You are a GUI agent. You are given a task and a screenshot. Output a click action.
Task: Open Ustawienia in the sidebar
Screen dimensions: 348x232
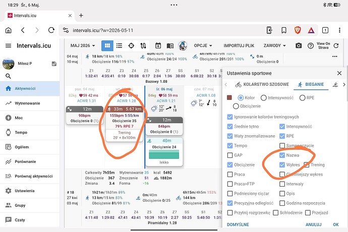click(x=30, y=191)
